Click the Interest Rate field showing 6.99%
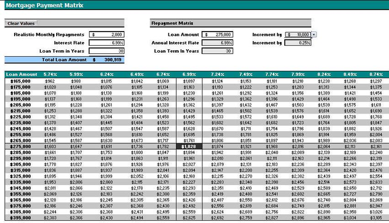 pos(106,43)
